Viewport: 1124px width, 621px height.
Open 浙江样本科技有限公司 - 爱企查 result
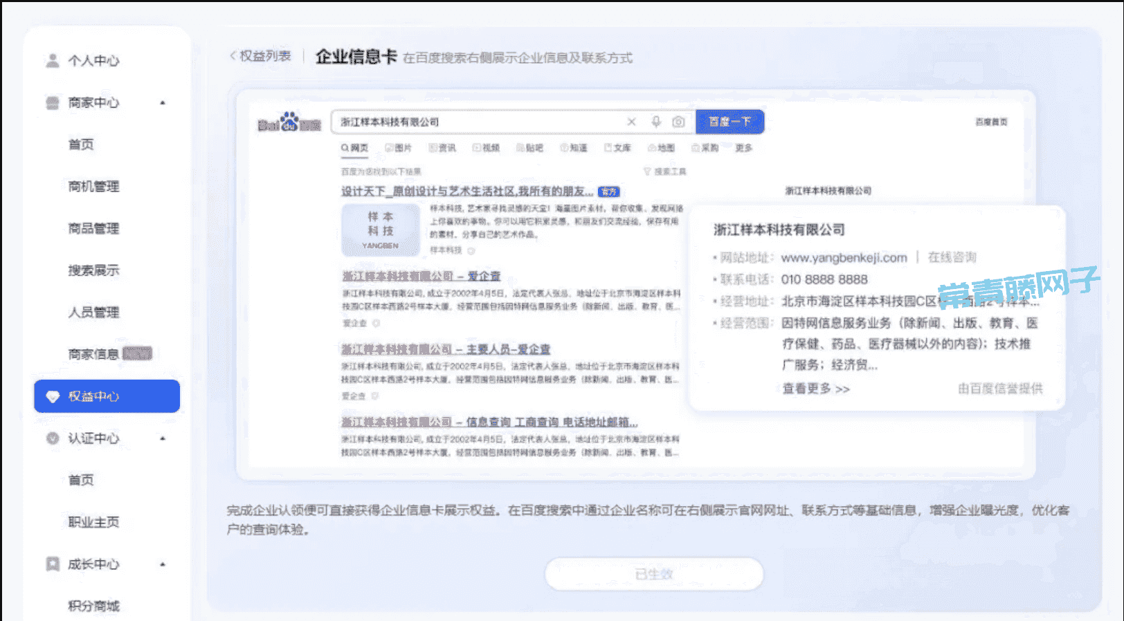[x=421, y=276]
